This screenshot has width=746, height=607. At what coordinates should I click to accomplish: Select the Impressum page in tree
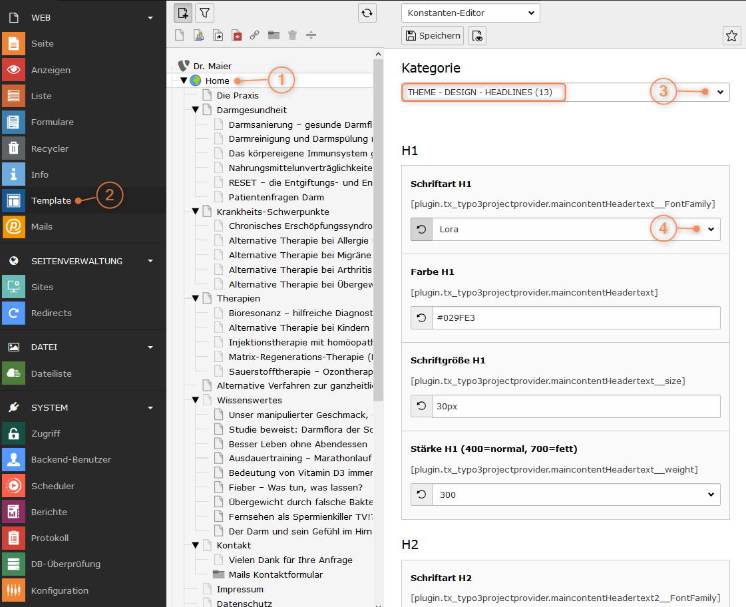point(240,589)
